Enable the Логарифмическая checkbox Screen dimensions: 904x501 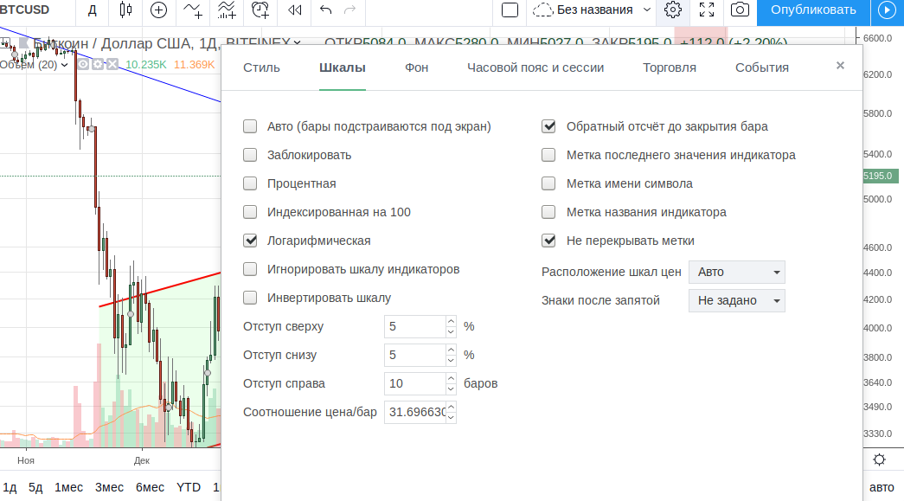click(251, 241)
